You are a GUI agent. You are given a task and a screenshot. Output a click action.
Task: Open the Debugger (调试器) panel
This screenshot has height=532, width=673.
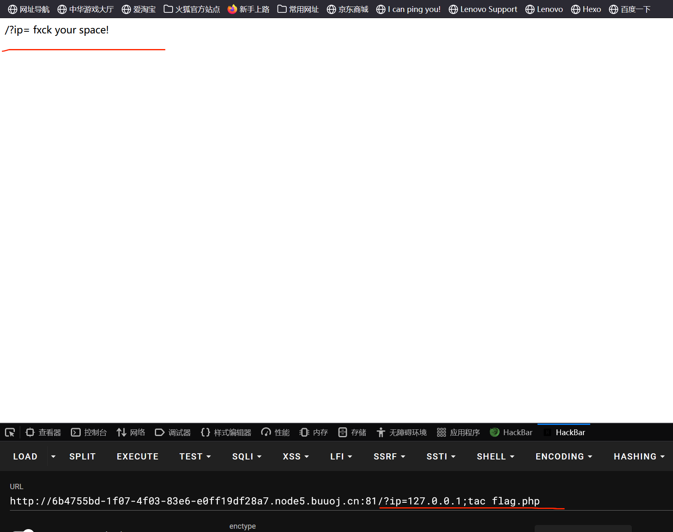point(173,432)
